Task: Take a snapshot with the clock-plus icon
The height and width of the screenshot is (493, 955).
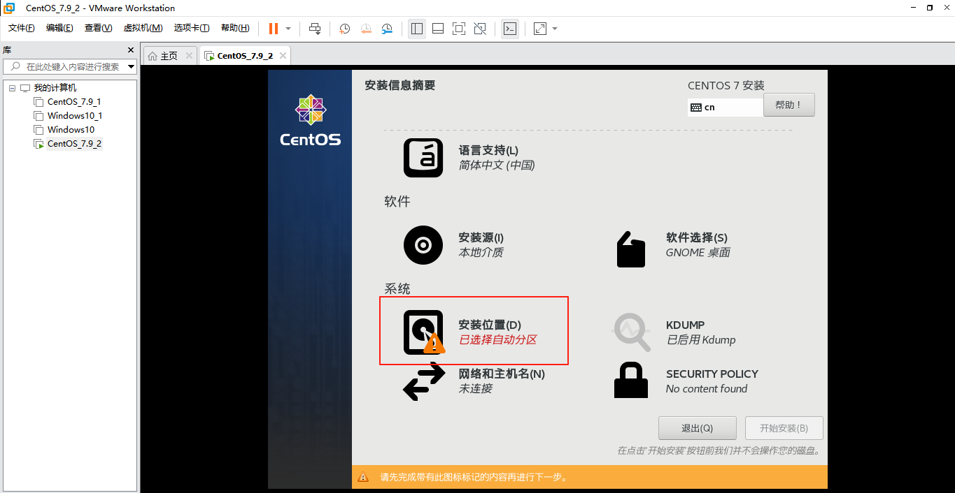Action: (345, 29)
